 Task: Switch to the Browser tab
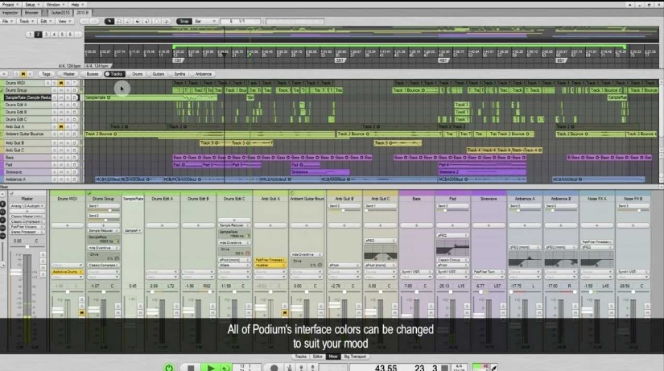(31, 13)
